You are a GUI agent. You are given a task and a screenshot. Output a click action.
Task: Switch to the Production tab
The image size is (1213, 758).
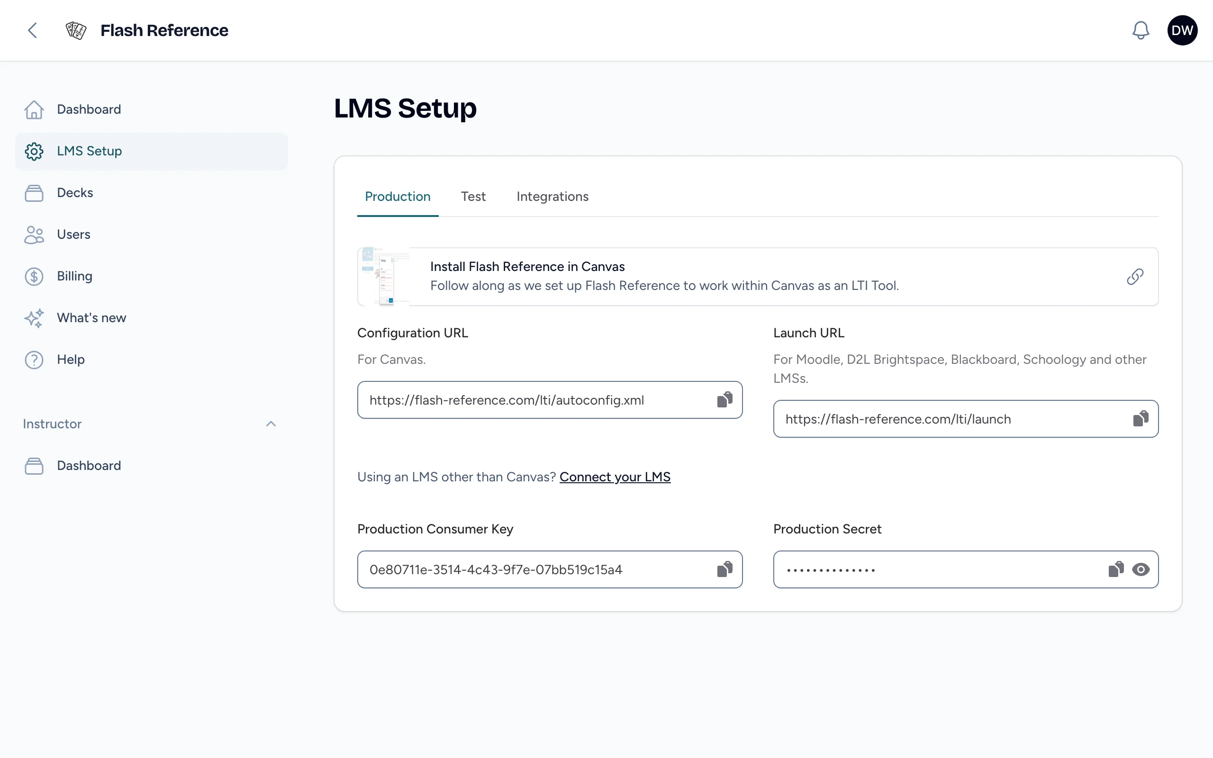click(x=398, y=197)
